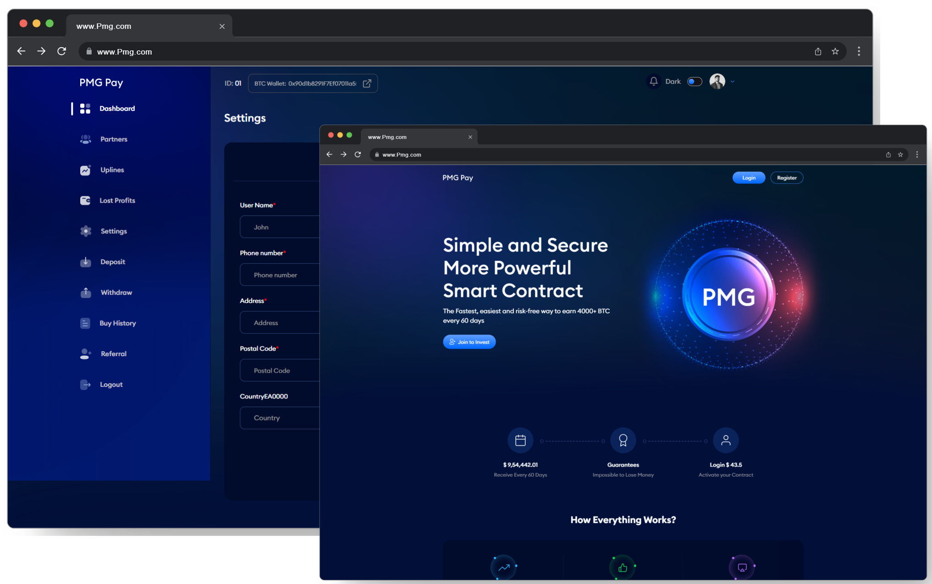Select Settings in the sidebar

coord(113,231)
